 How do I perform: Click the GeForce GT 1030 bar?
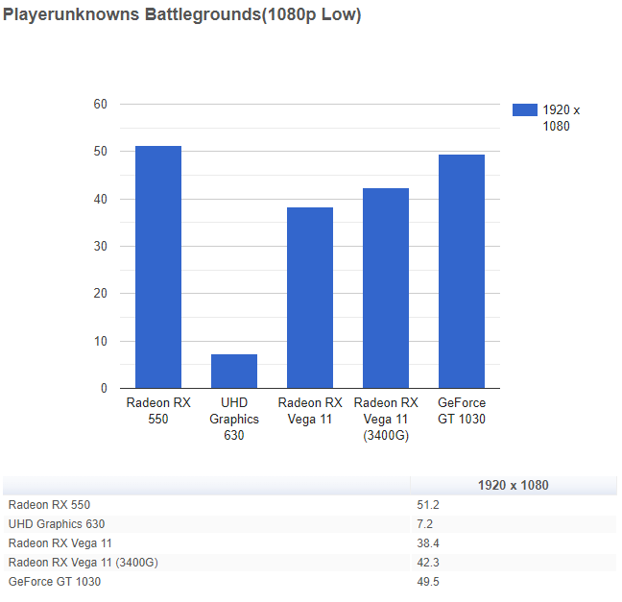tap(462, 272)
